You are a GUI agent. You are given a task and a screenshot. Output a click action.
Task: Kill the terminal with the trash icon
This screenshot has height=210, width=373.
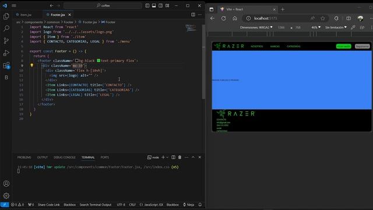180,157
